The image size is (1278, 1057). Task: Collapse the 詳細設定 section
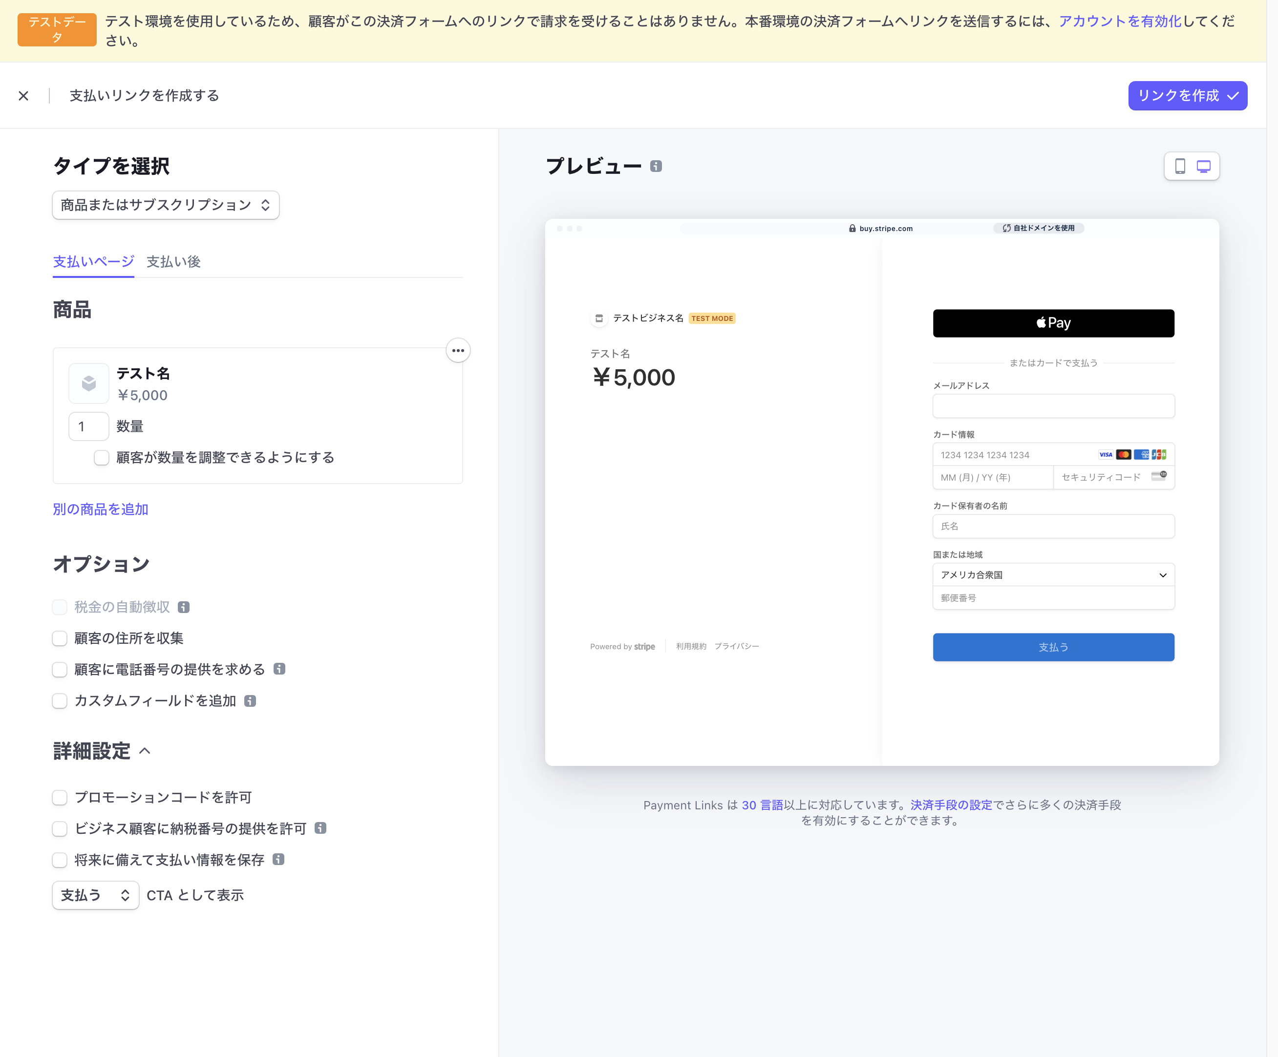pos(146,752)
